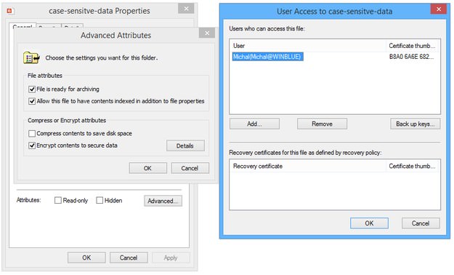Image resolution: width=454 pixels, height=275 pixels.
Task: Cancel the Advanced Attributes dialog
Action: 190,168
